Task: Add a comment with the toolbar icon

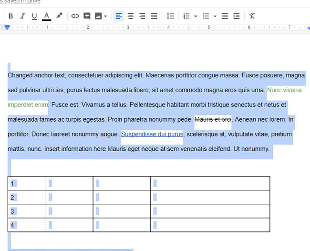Action: coord(87,16)
